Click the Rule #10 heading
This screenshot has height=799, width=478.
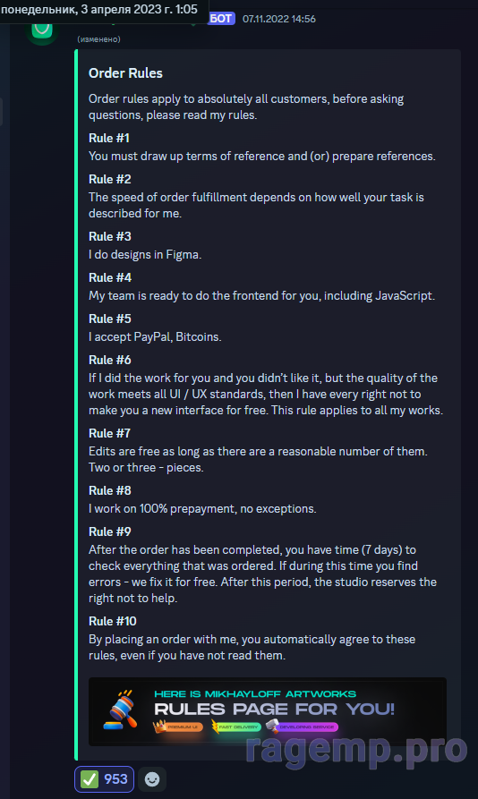(x=113, y=621)
